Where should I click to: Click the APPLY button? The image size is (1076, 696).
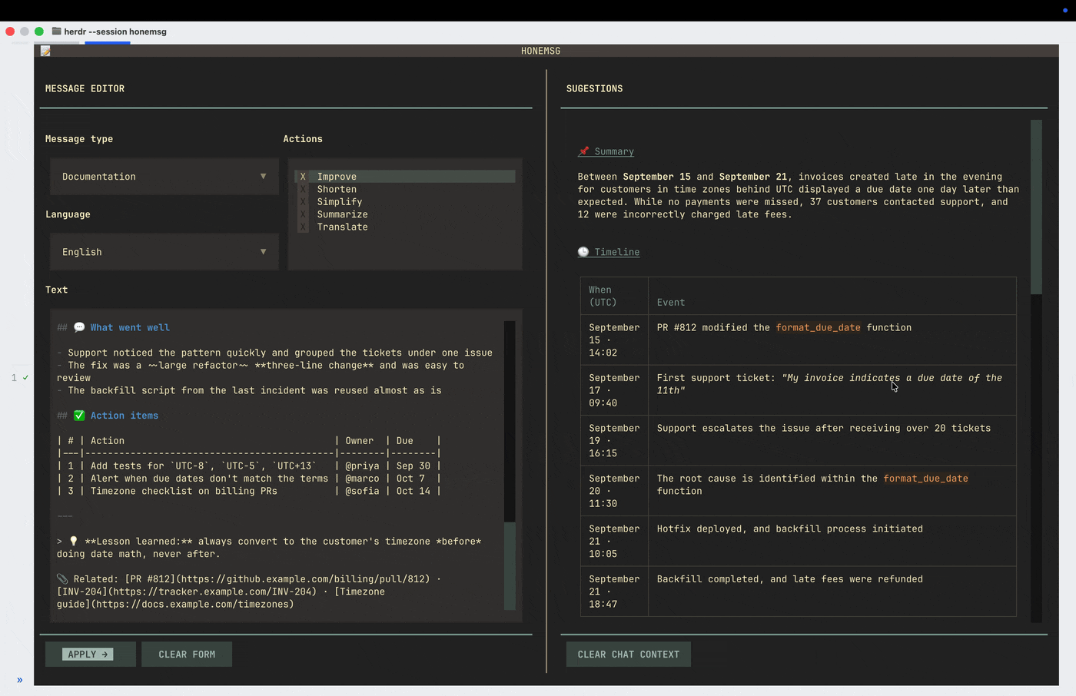(x=91, y=655)
